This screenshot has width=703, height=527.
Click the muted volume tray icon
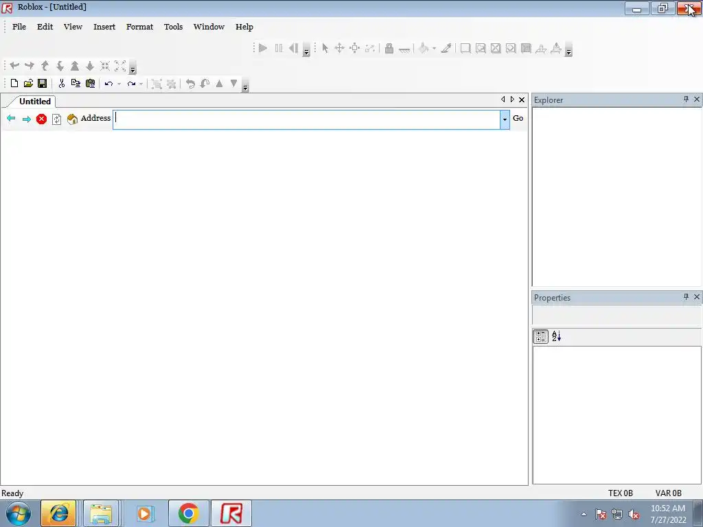point(634,515)
